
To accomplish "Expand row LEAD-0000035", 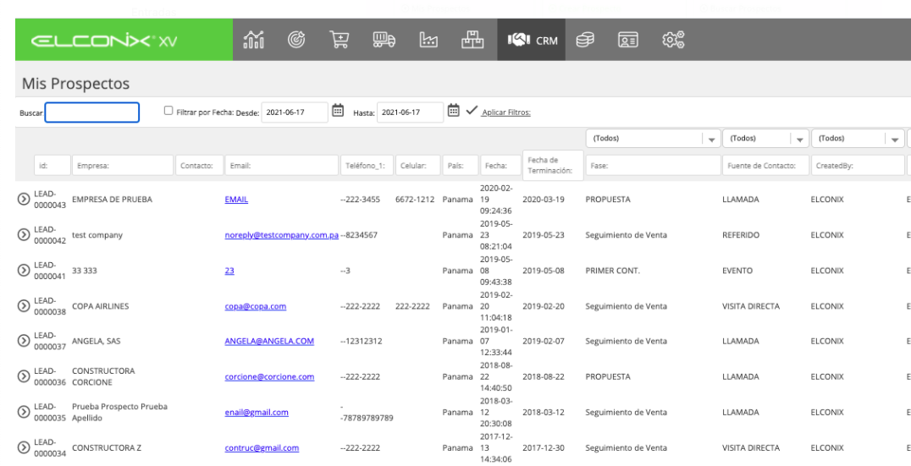I will [23, 412].
